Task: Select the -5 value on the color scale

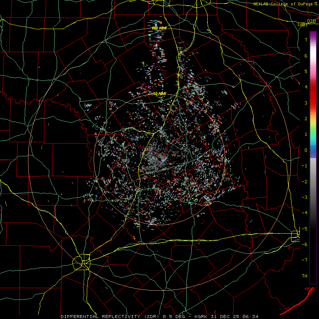Action: [x=304, y=229]
